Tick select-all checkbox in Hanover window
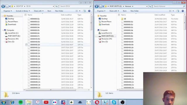 point(119,15)
